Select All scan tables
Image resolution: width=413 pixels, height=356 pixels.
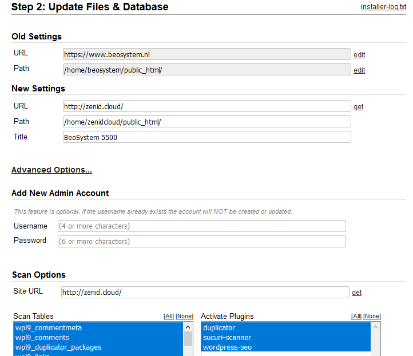click(169, 316)
